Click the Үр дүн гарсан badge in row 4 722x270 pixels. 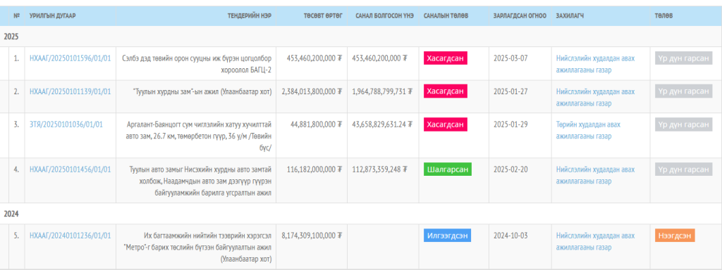point(683,169)
